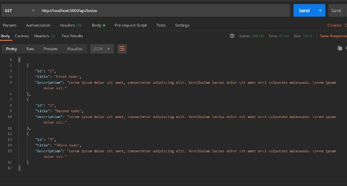Click the Size 726 B value
This screenshot has width=347, height=186.
pos(307,36)
